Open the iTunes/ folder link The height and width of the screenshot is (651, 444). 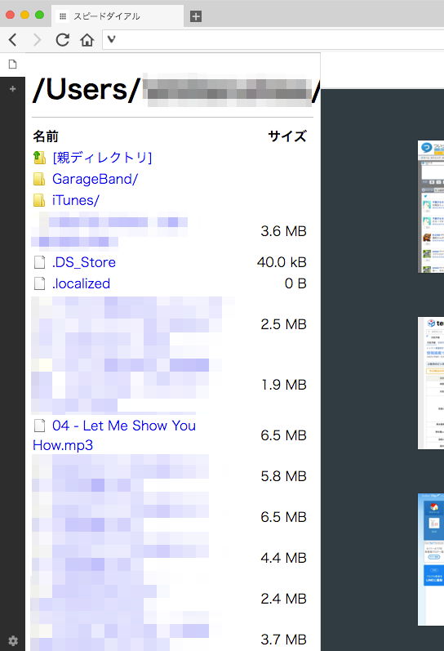(76, 201)
